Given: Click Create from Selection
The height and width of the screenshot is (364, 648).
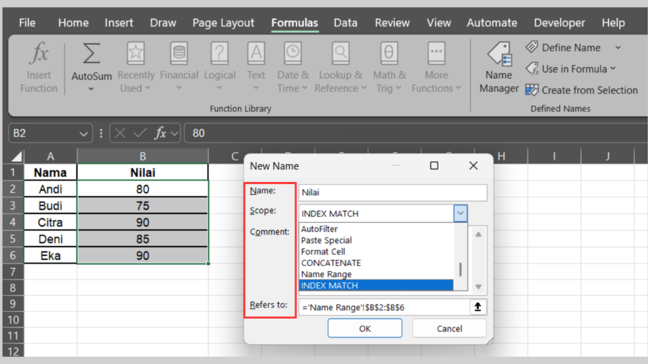Looking at the screenshot, I should [x=582, y=90].
